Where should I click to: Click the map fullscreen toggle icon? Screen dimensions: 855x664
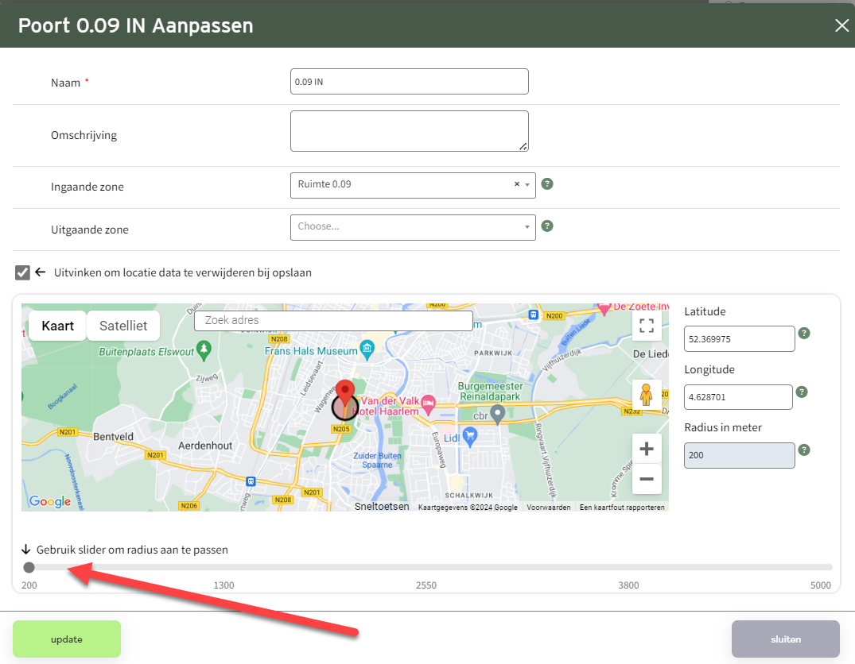[x=647, y=326]
